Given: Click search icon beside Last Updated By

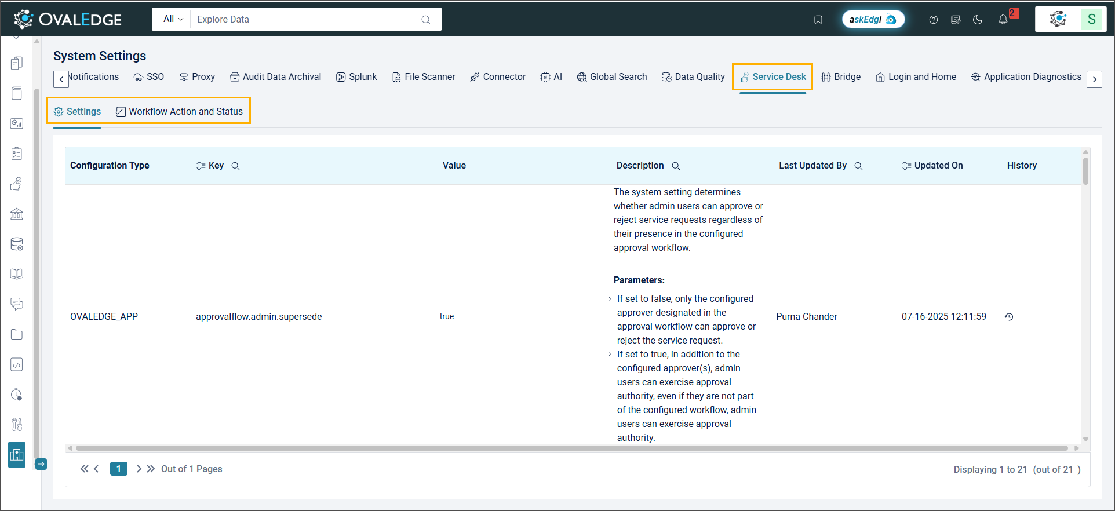Looking at the screenshot, I should pos(858,166).
